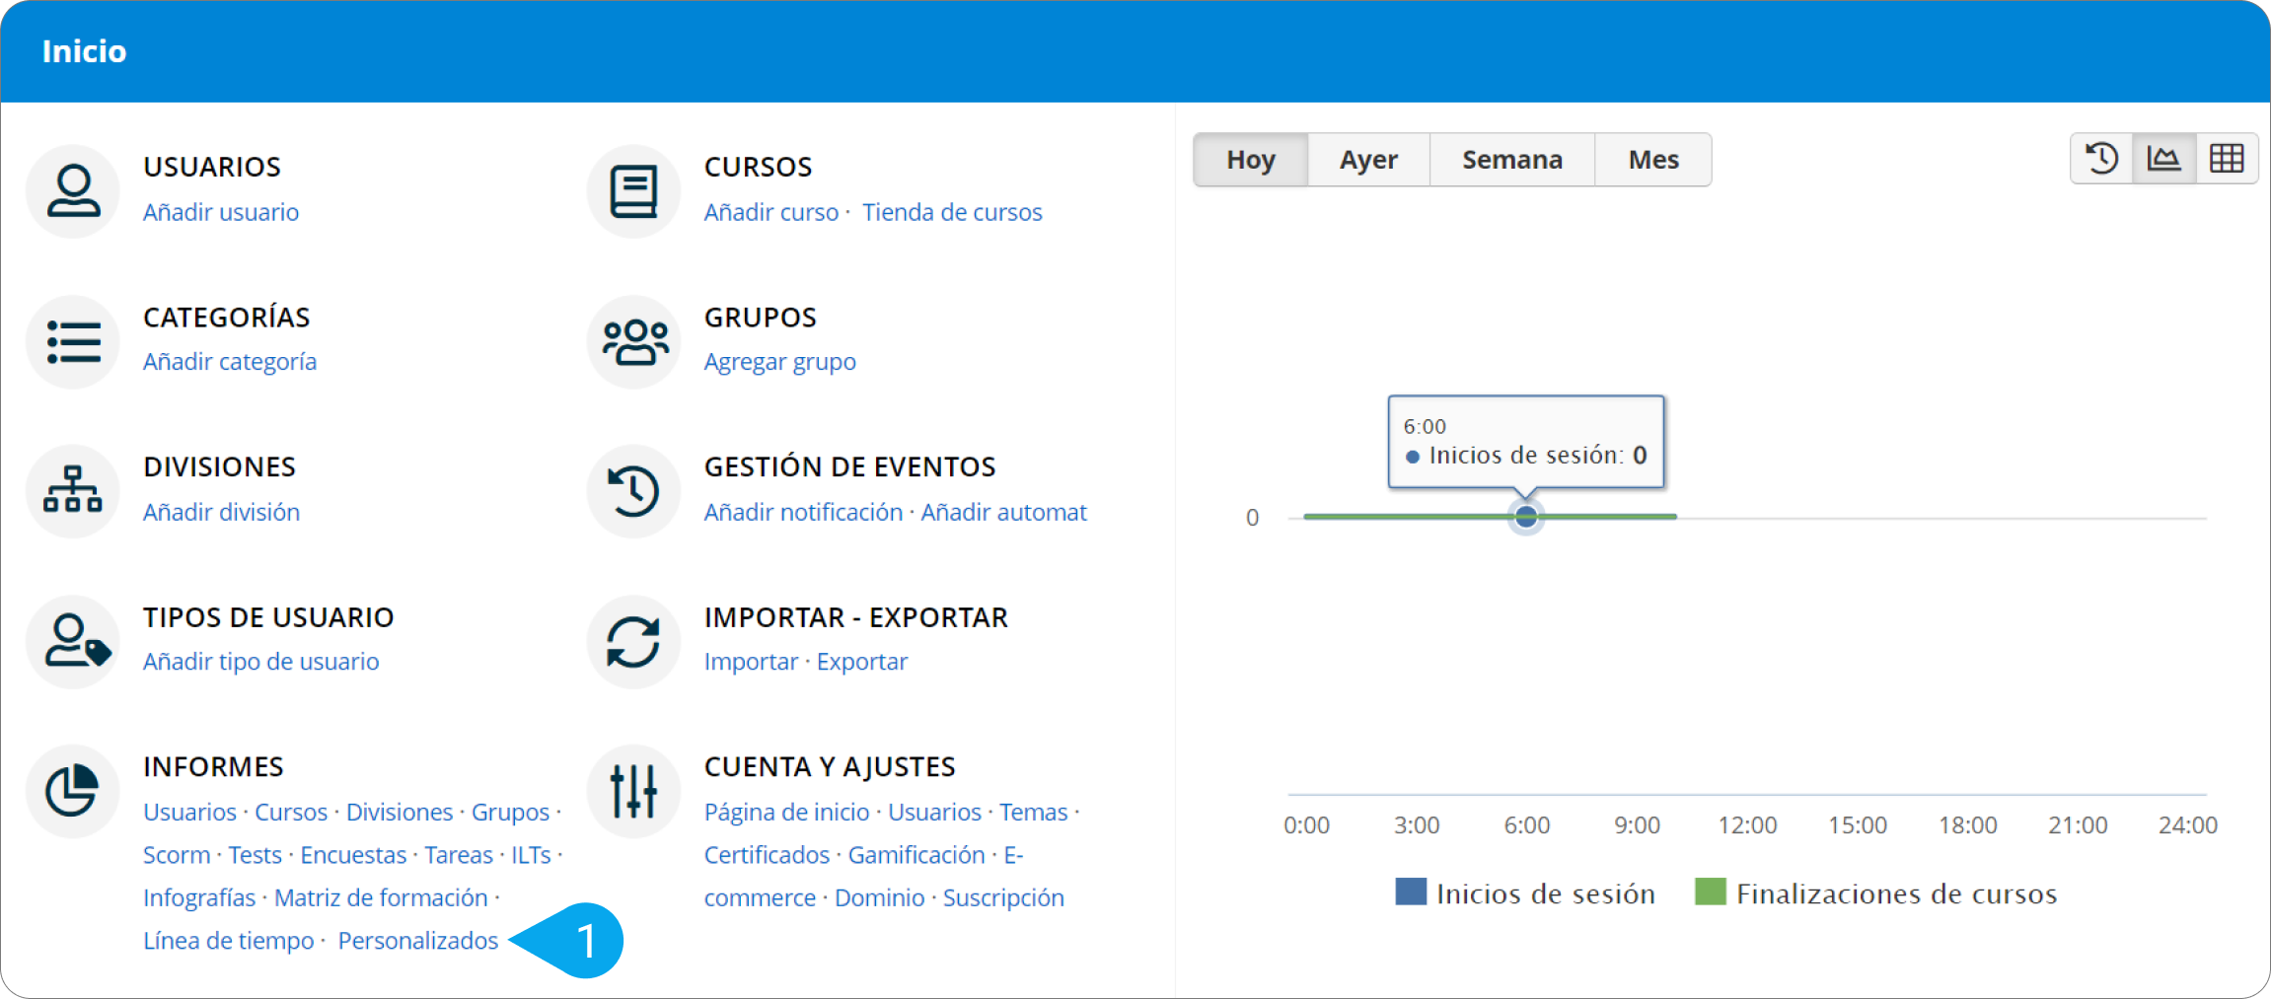Click the Divisiones hierarchy icon
Viewport: 2271px width, 999px height.
pyautogui.click(x=73, y=490)
